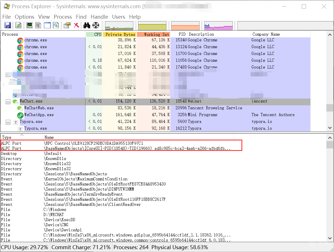The image size is (334, 252).
Task: Select the child Typora.exe with PID 16212
Action: click(x=155, y=129)
